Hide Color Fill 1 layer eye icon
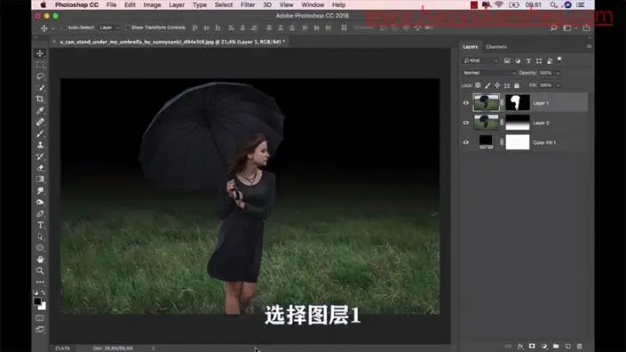Viewport: 626px width, 352px height. tap(466, 142)
